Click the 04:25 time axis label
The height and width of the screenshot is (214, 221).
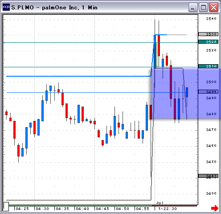point(22,209)
